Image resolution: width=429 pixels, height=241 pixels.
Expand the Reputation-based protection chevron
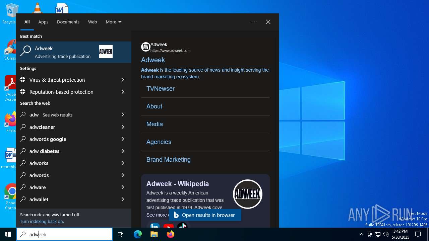(123, 92)
